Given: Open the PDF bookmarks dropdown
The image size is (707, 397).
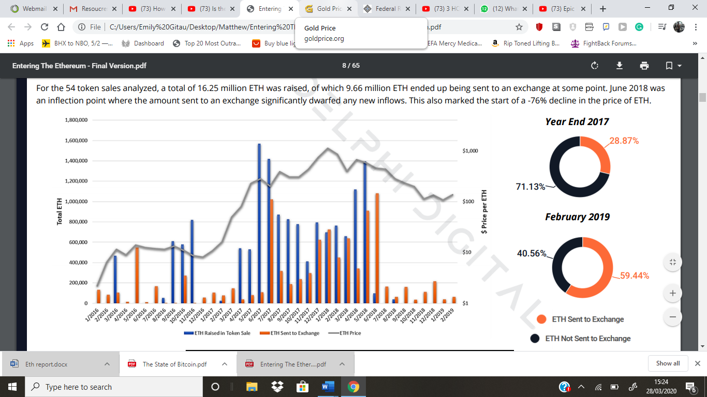Looking at the screenshot, I should (673, 66).
